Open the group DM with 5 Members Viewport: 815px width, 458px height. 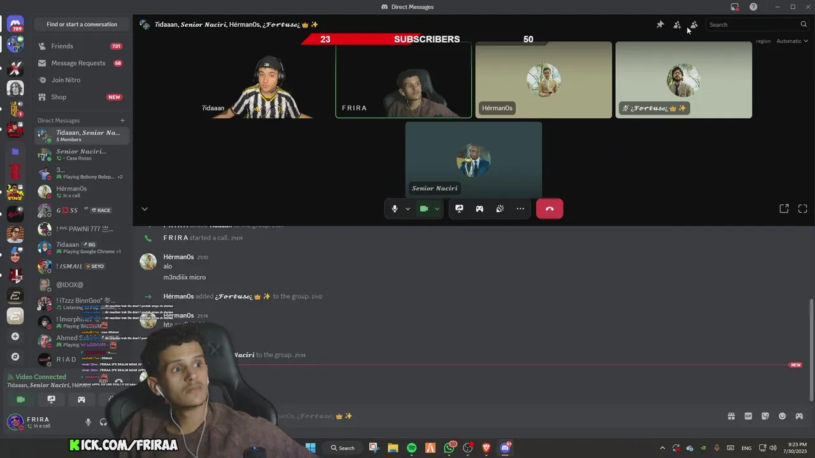[81, 135]
